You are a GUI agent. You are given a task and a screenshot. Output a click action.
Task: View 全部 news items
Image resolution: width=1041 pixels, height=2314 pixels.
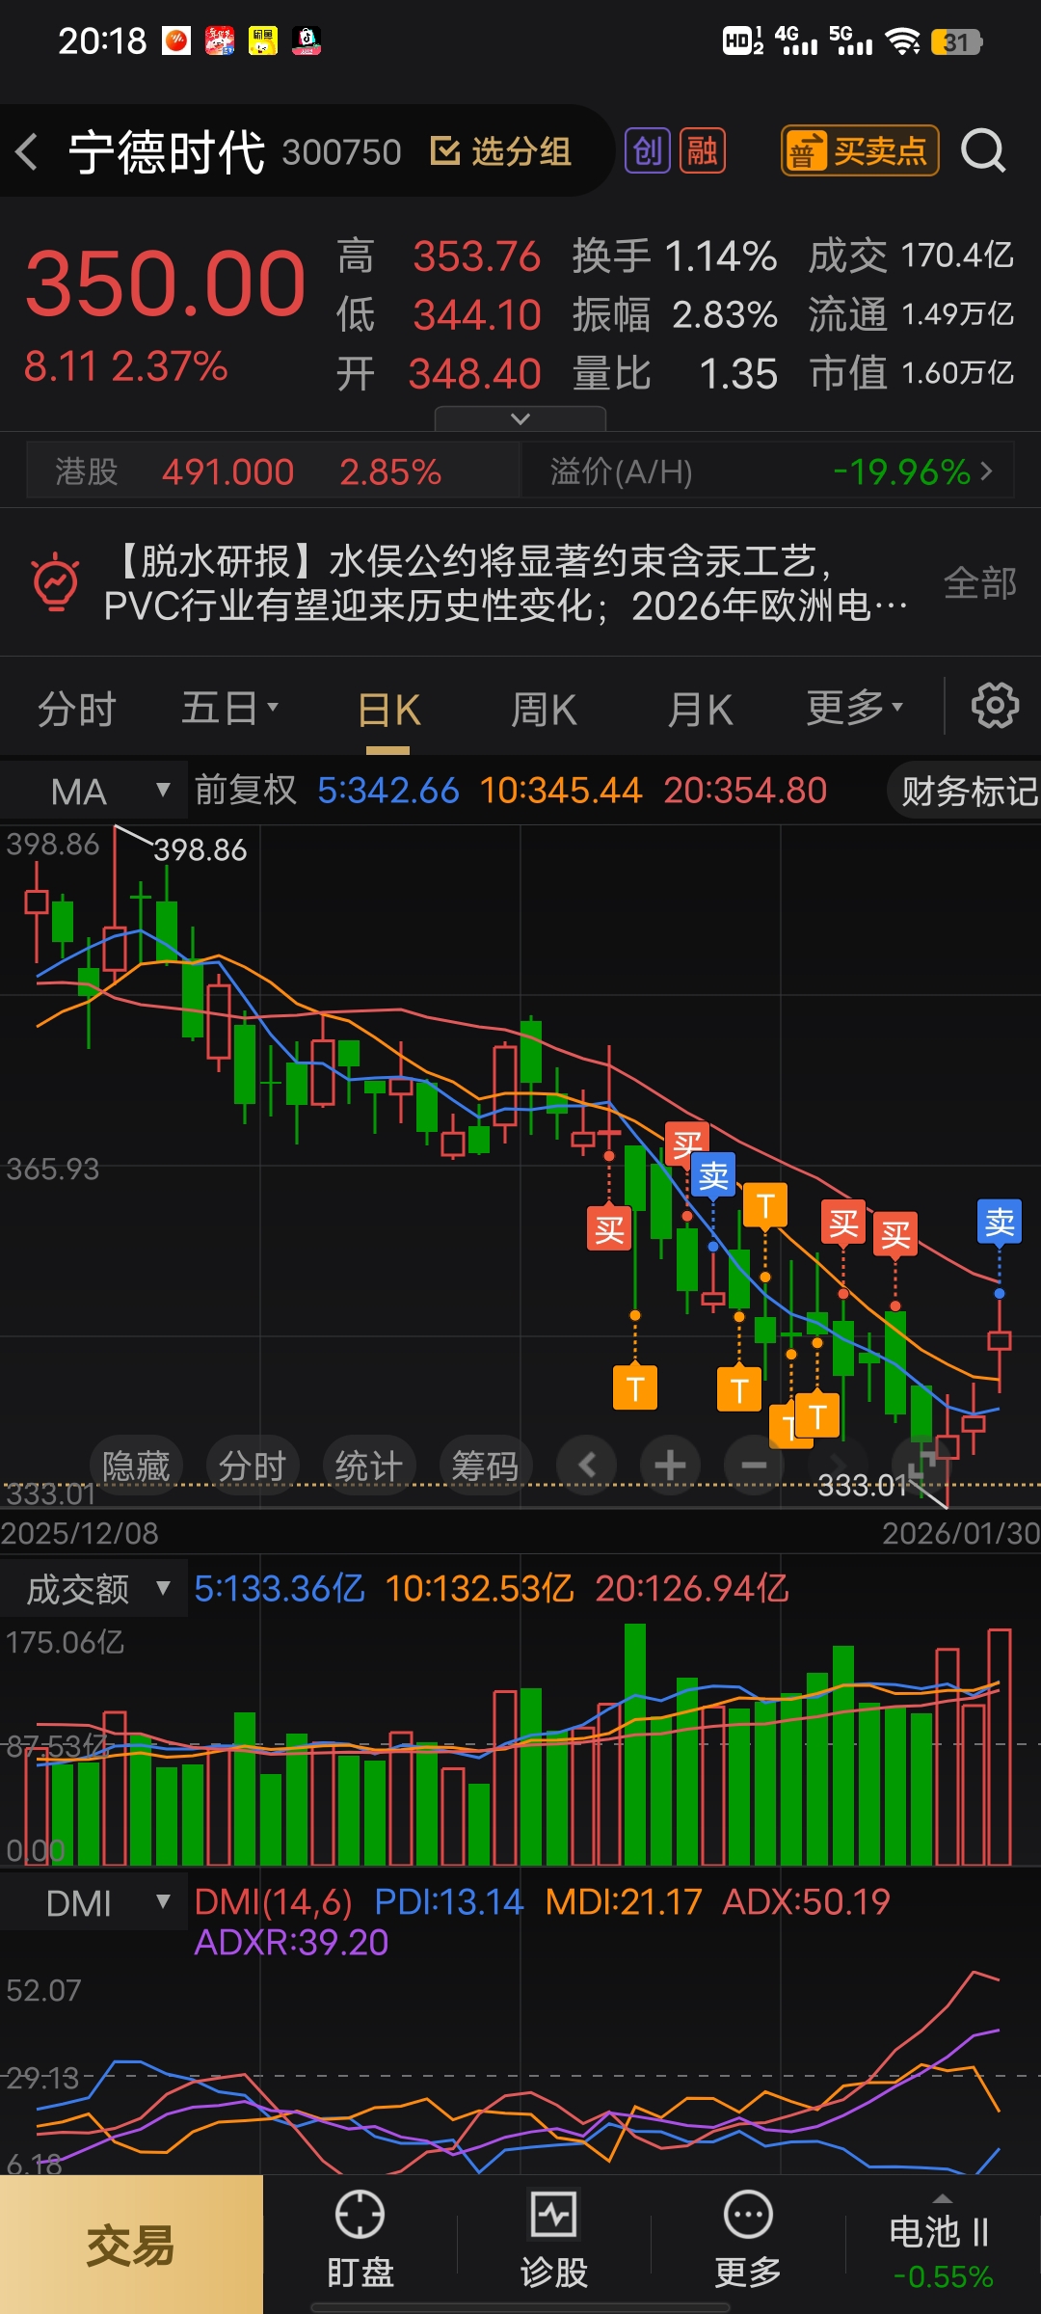(x=979, y=583)
